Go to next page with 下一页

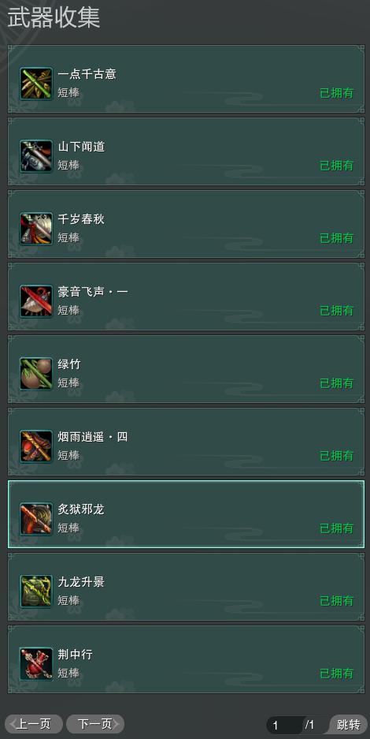click(x=95, y=724)
